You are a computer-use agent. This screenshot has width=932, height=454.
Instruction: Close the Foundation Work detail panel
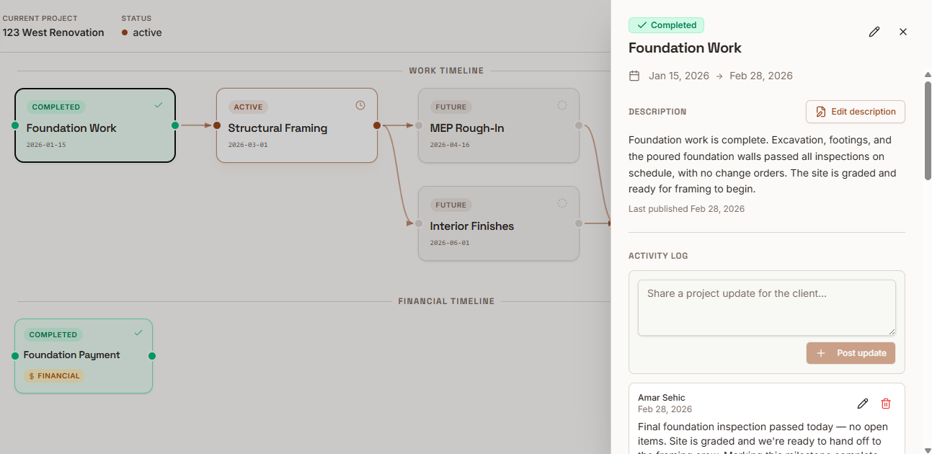coord(903,32)
